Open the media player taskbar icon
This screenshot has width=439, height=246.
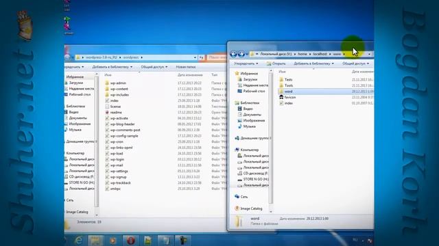(112, 241)
